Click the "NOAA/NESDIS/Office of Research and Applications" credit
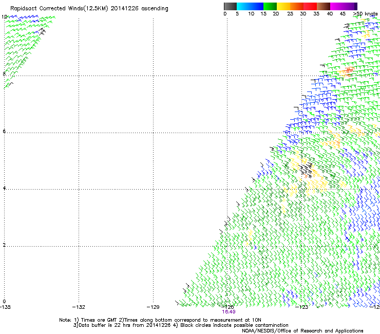Image resolution: width=380 pixels, height=334 pixels. click(x=302, y=331)
